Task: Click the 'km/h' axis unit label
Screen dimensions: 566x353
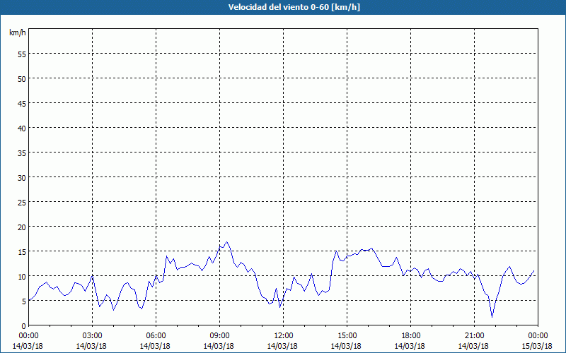Action: [18, 32]
